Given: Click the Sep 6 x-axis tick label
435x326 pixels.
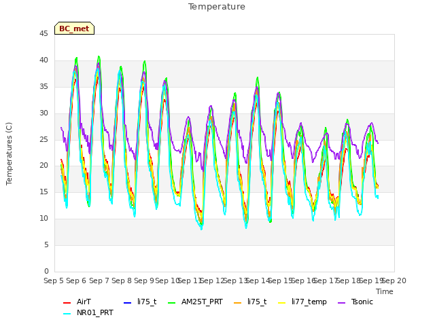Looking at the screenshot, I should pyautogui.click(x=76, y=280).
